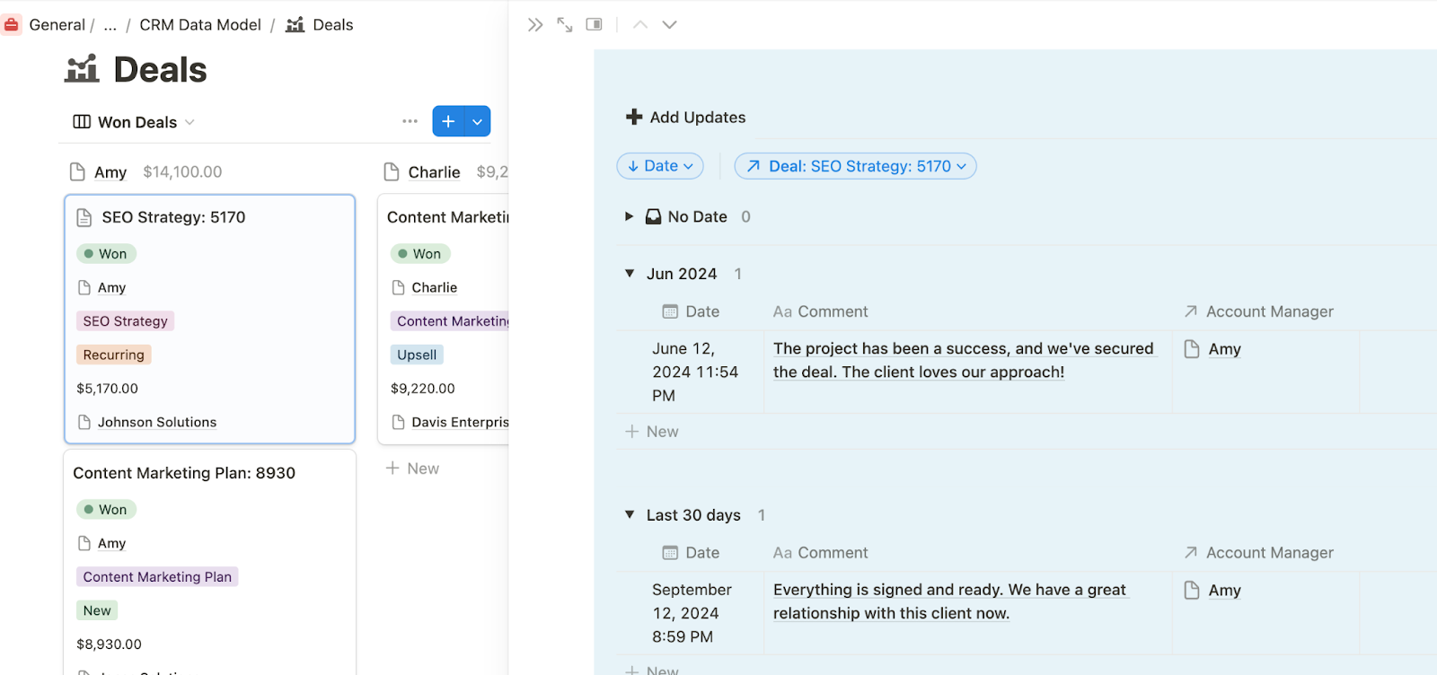Click the Add Updates heading
1437x675 pixels.
(698, 118)
